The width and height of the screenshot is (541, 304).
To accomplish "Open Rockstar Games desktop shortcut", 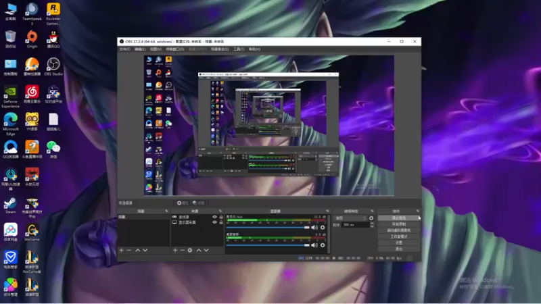I will 53,14.
